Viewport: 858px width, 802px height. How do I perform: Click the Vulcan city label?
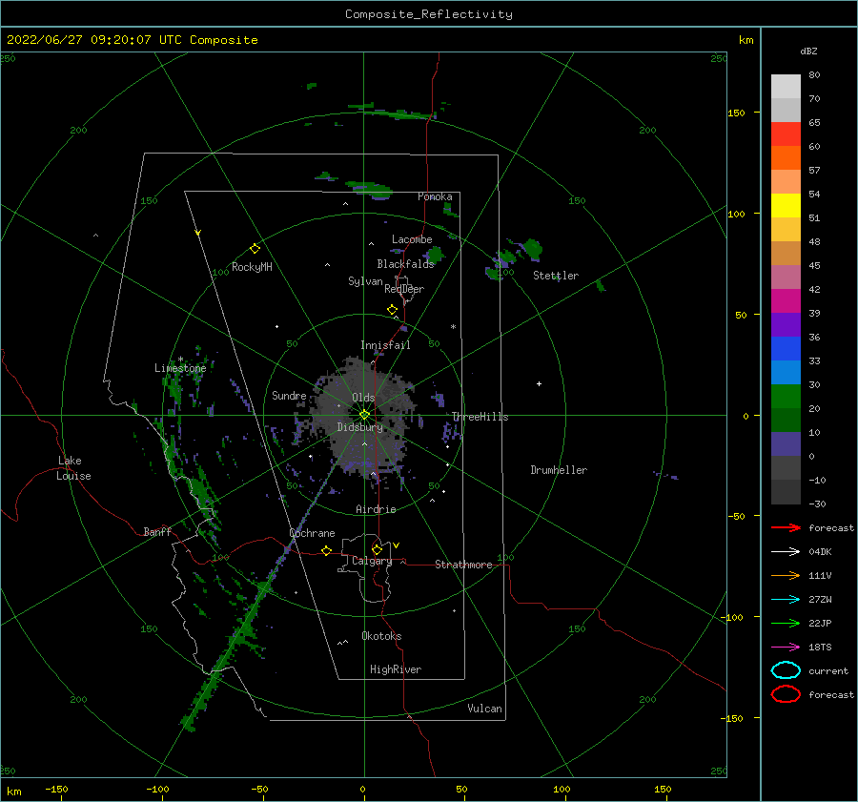click(485, 709)
